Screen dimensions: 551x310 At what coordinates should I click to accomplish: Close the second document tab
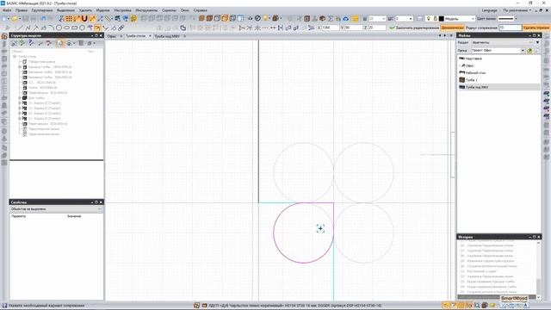click(x=150, y=36)
